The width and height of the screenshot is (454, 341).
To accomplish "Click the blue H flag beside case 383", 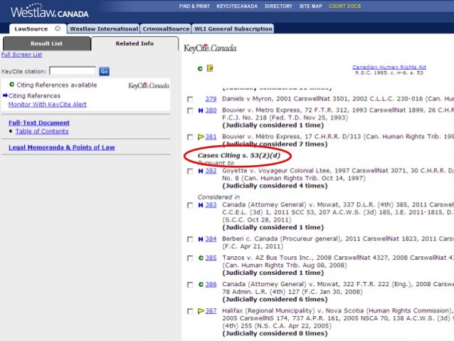I will point(201,205).
